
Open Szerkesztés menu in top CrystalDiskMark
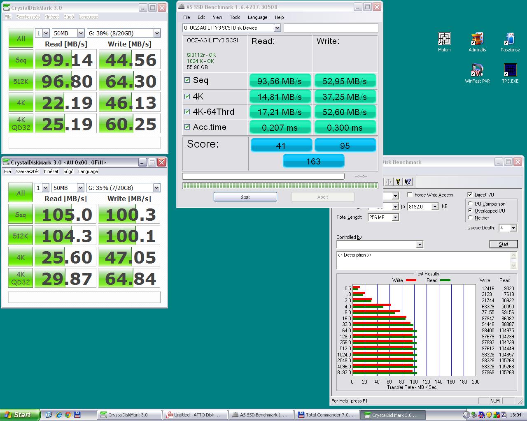coord(28,17)
